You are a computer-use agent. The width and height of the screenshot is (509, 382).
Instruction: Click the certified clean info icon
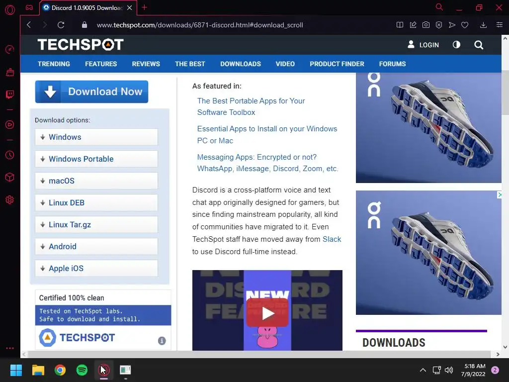point(162,341)
